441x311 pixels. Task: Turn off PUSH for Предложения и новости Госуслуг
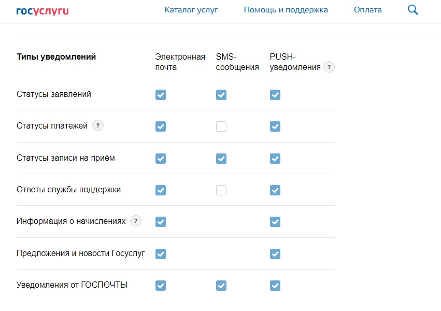point(275,254)
